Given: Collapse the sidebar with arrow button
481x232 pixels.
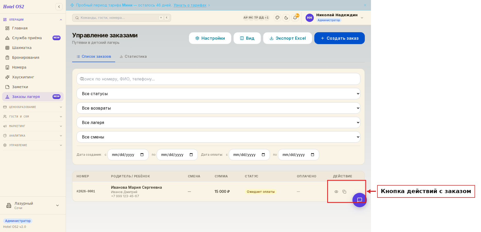Looking at the screenshot, I should tap(59, 7).
